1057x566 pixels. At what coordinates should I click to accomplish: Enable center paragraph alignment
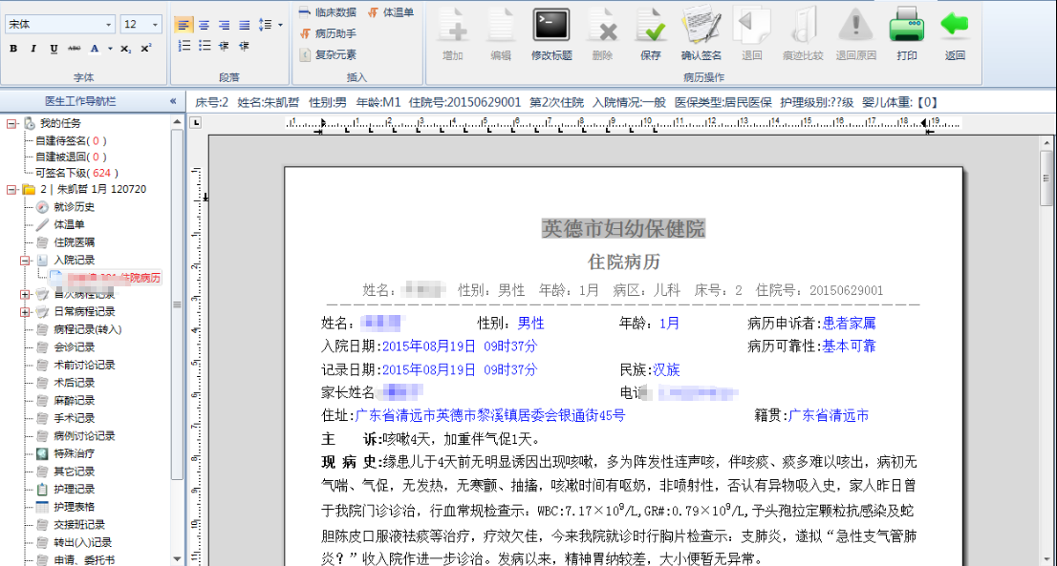point(204,25)
